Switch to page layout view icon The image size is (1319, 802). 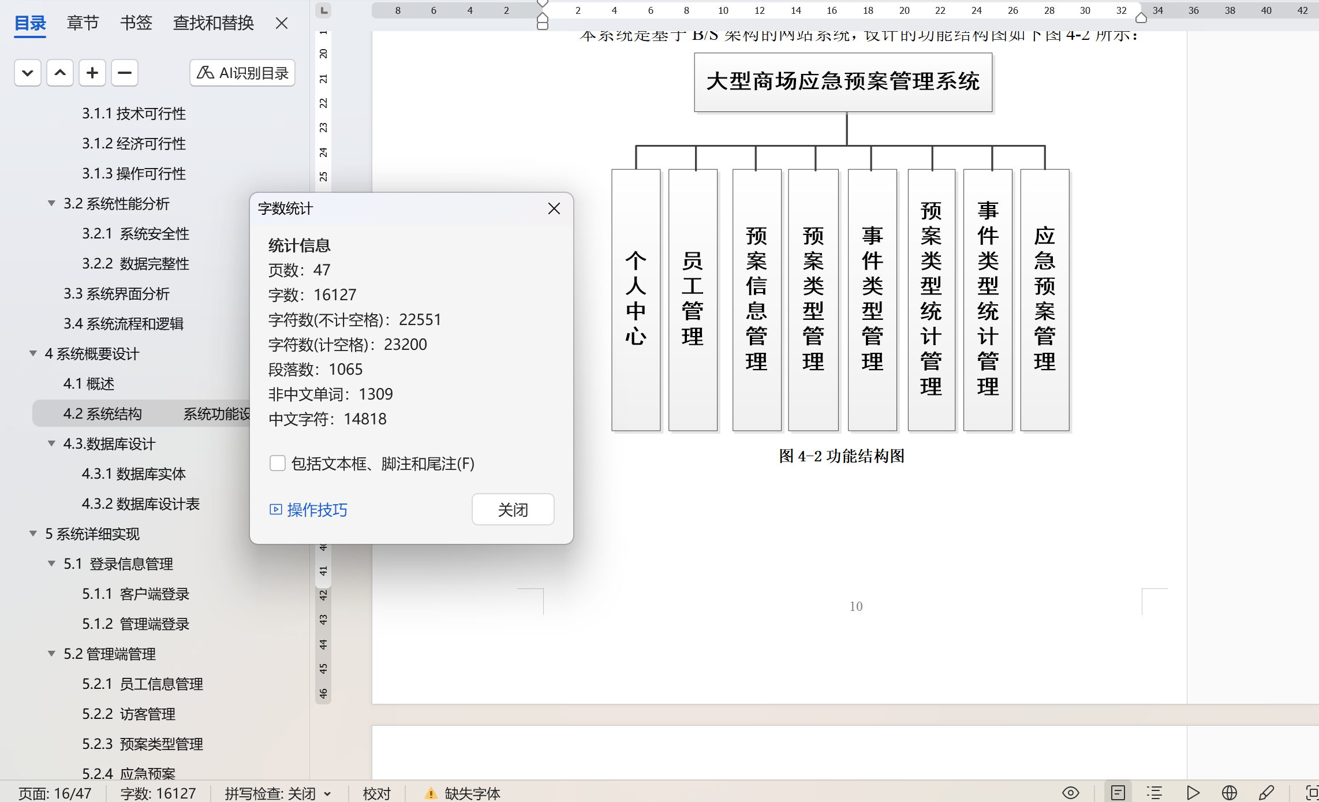point(1118,793)
